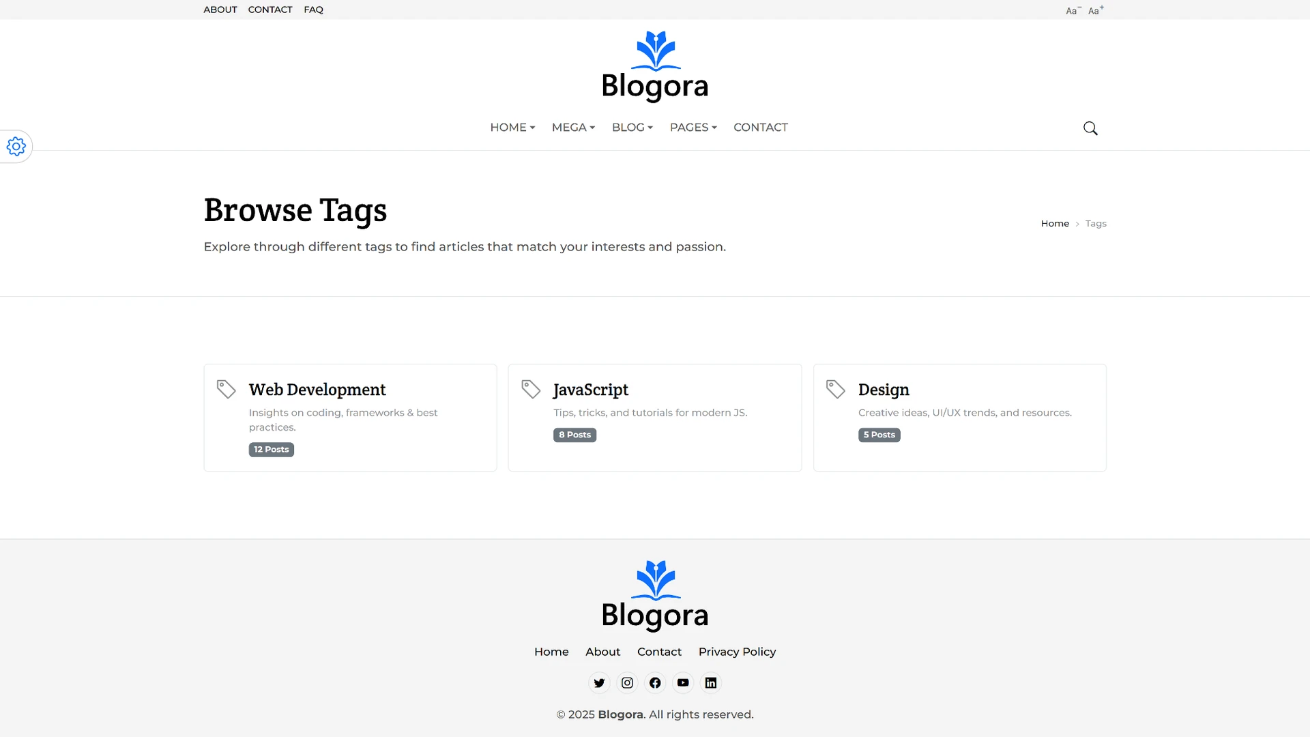Open the search magnifier icon

pyautogui.click(x=1090, y=128)
